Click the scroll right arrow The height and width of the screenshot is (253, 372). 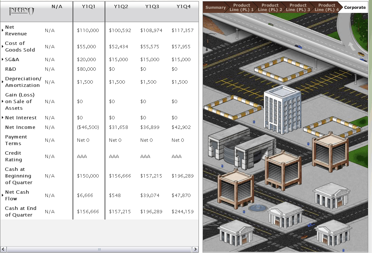195,249
